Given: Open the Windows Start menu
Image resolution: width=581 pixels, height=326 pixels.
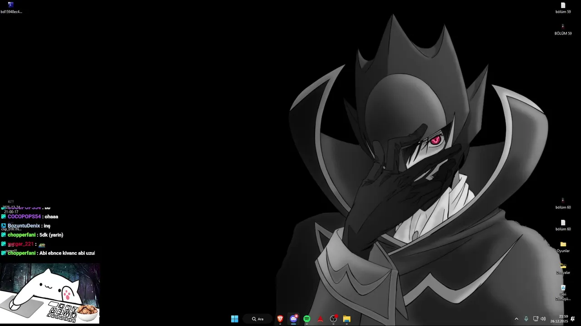Looking at the screenshot, I should click(x=235, y=319).
